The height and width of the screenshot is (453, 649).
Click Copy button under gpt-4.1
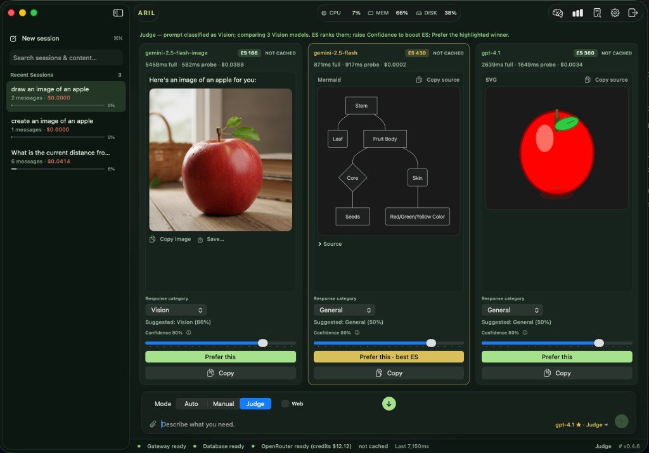pos(556,373)
